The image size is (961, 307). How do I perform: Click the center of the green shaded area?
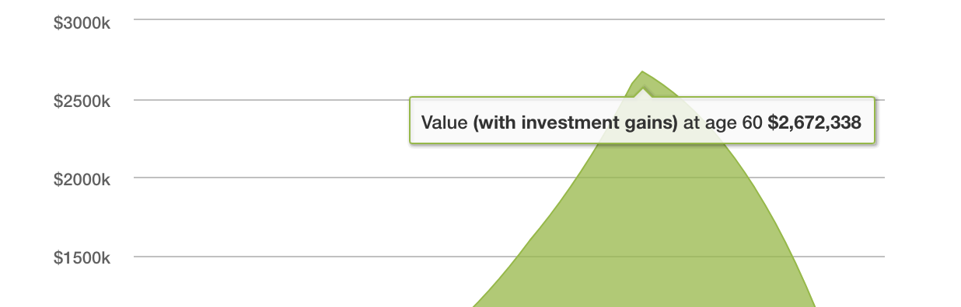pos(644,225)
